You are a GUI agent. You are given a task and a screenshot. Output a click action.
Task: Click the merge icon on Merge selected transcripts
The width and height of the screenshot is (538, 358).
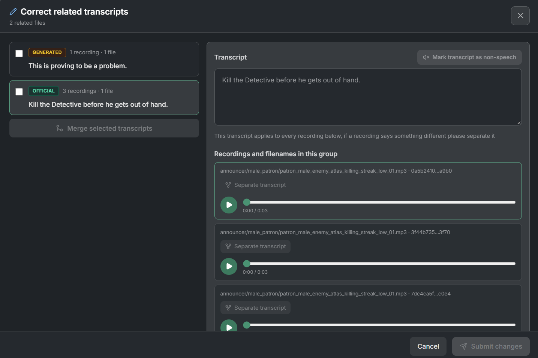click(60, 128)
